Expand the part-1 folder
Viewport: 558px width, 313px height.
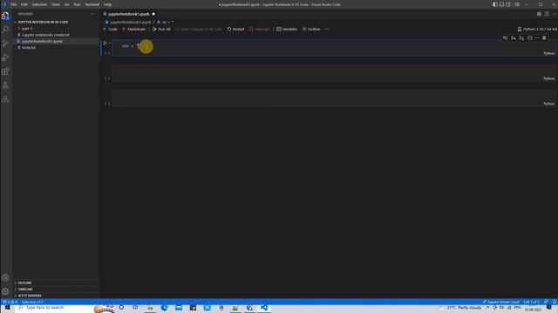(x=27, y=29)
